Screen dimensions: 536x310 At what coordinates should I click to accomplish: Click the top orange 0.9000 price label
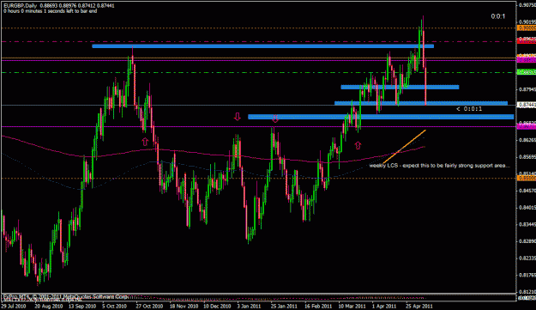(x=526, y=28)
